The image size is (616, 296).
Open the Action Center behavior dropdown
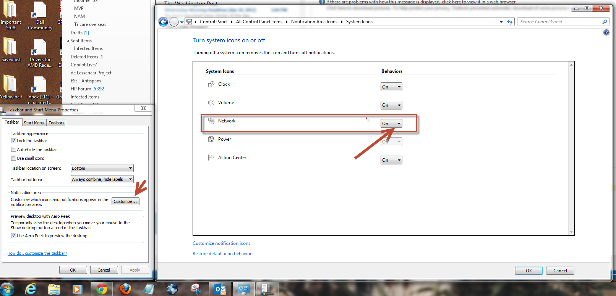pyautogui.click(x=391, y=160)
